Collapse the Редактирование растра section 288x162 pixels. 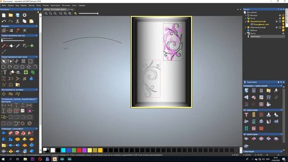click(36, 36)
